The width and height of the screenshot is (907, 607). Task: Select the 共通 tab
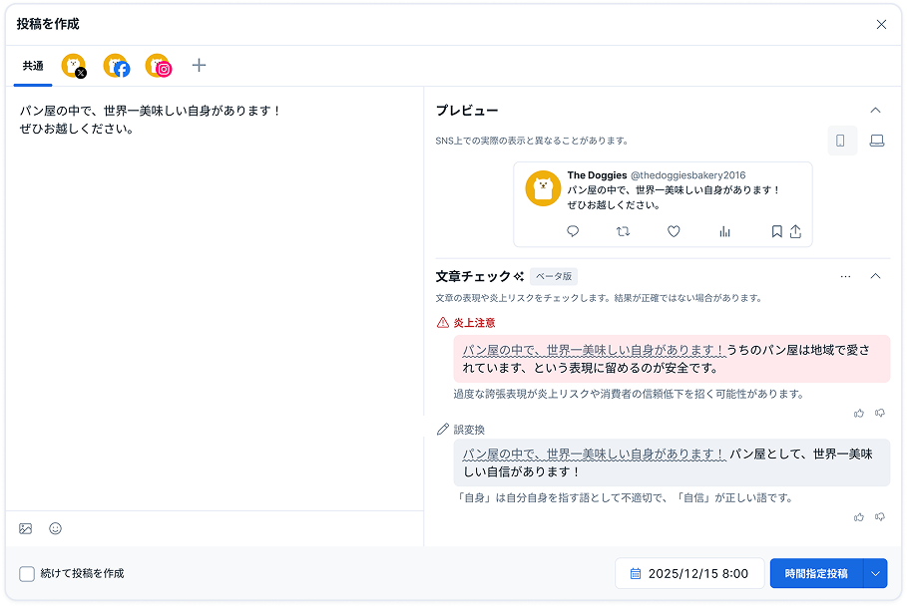coord(33,66)
